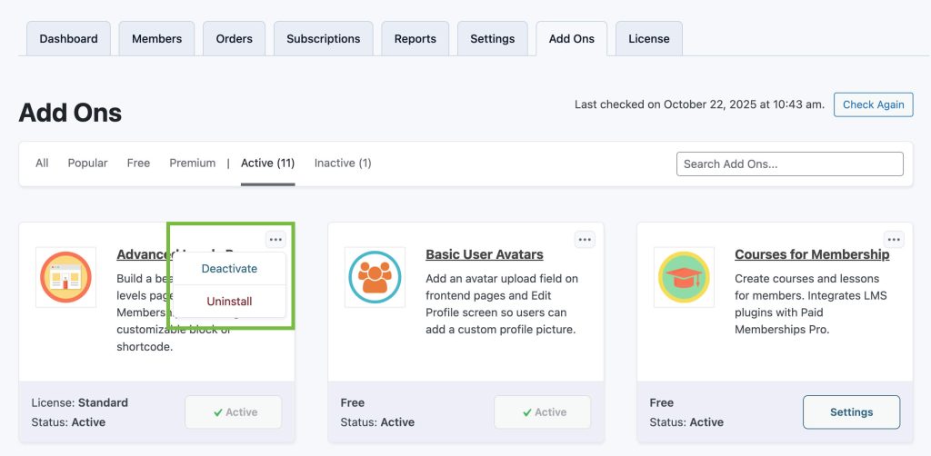Open the Subscriptions tab
This screenshot has height=456, width=931.
(x=323, y=39)
